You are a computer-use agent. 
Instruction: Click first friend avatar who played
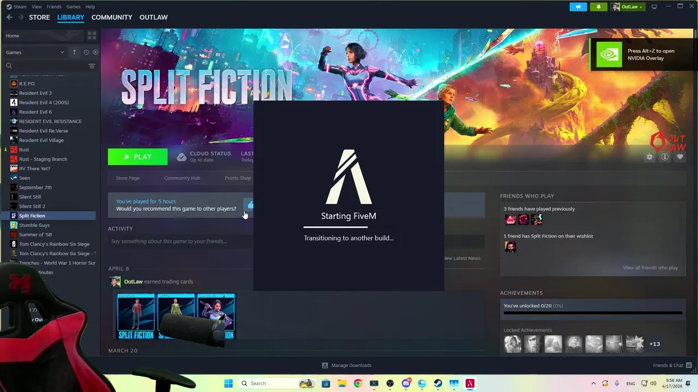510,219
